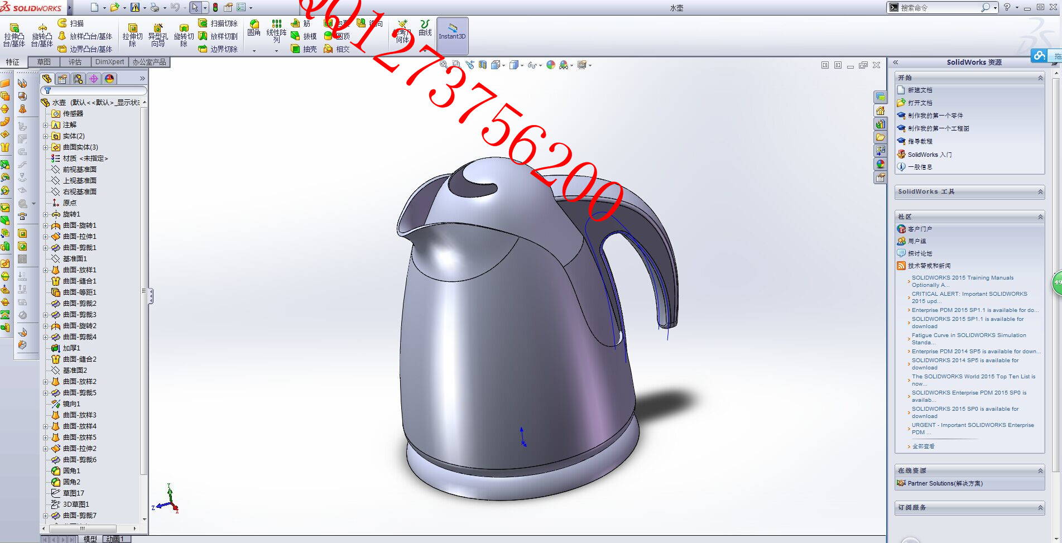The width and height of the screenshot is (1062, 543).
Task: Open the 圆角 fillet dropdown arrow
Action: coord(254,51)
